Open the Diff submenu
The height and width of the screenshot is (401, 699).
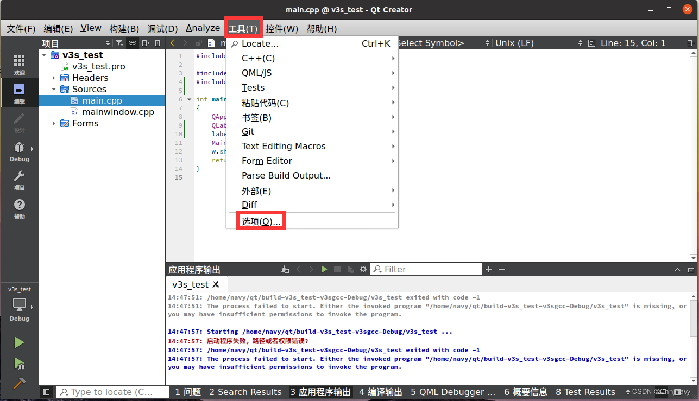[x=312, y=205]
